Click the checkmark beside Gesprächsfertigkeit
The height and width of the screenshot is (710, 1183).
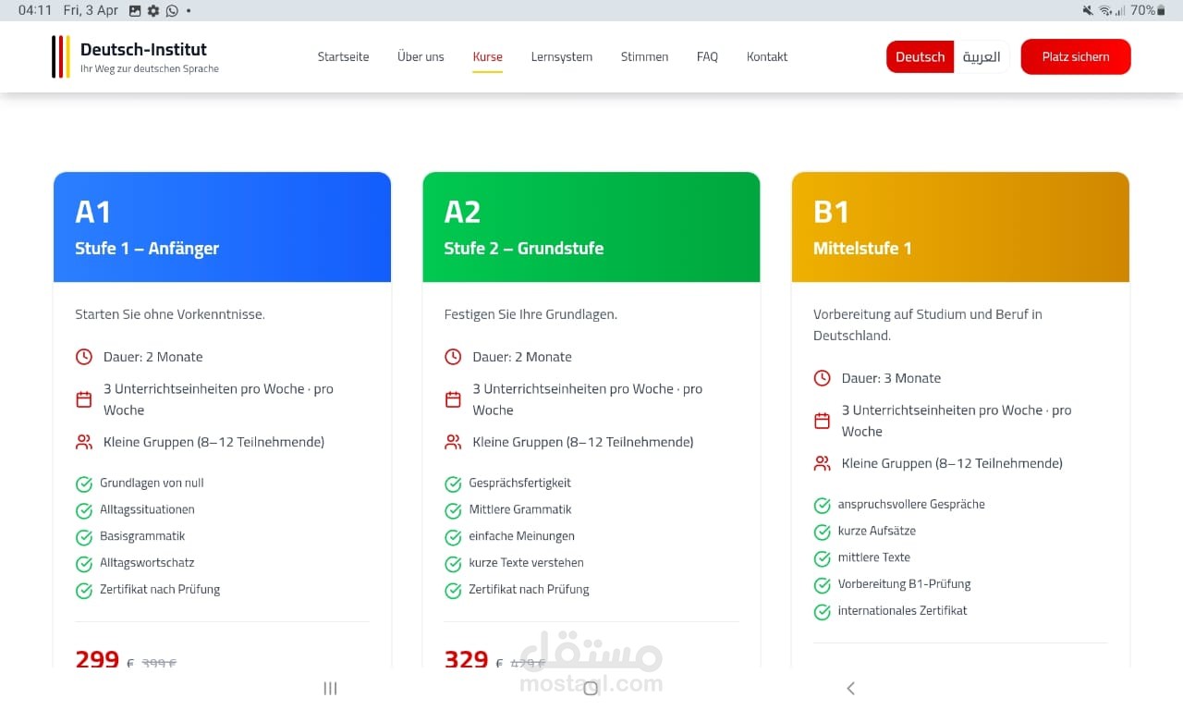click(453, 484)
